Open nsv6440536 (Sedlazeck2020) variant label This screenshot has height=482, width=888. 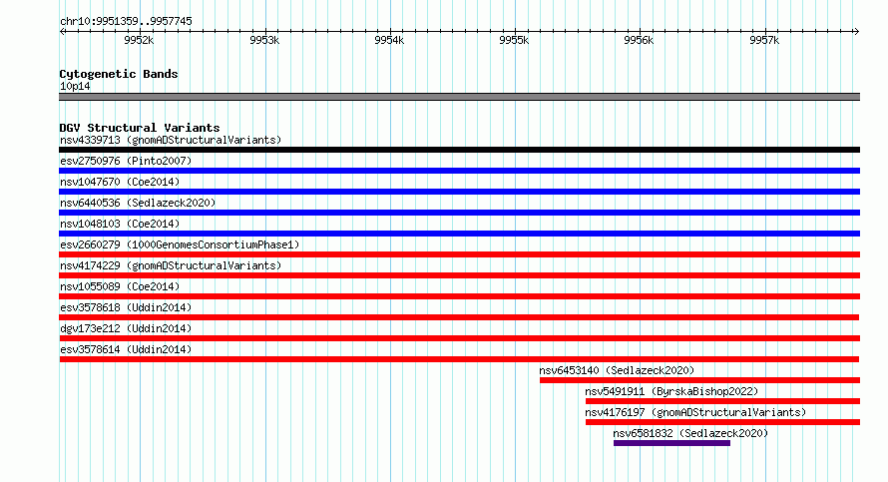coord(138,203)
